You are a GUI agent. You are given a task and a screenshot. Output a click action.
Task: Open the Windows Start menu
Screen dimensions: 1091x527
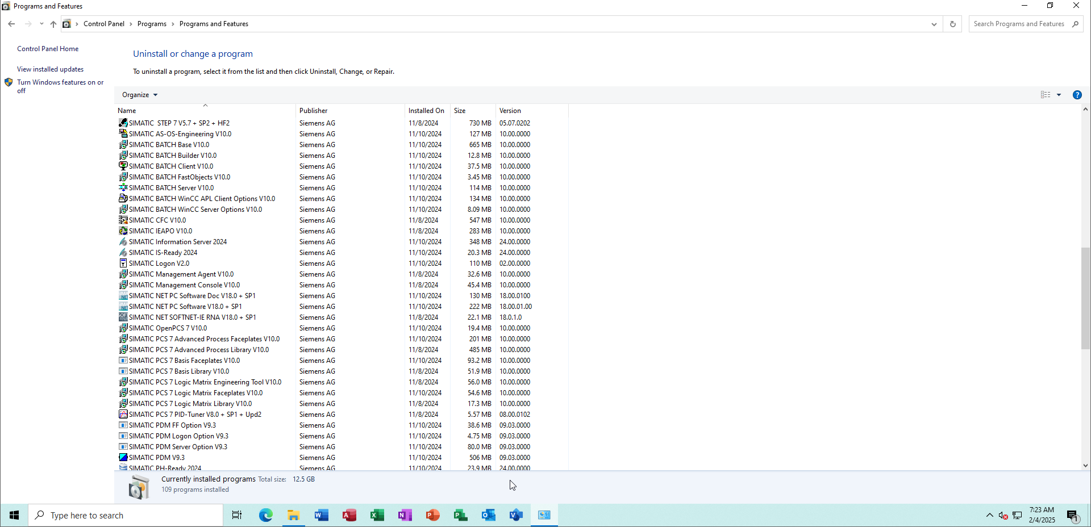click(x=14, y=515)
